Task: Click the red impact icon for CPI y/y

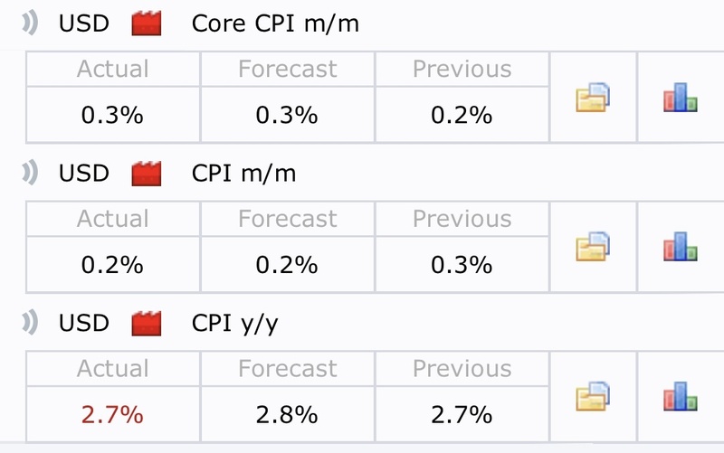Action: pos(147,323)
